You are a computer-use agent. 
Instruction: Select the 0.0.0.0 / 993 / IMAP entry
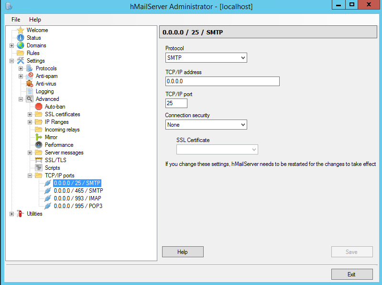[77, 198]
